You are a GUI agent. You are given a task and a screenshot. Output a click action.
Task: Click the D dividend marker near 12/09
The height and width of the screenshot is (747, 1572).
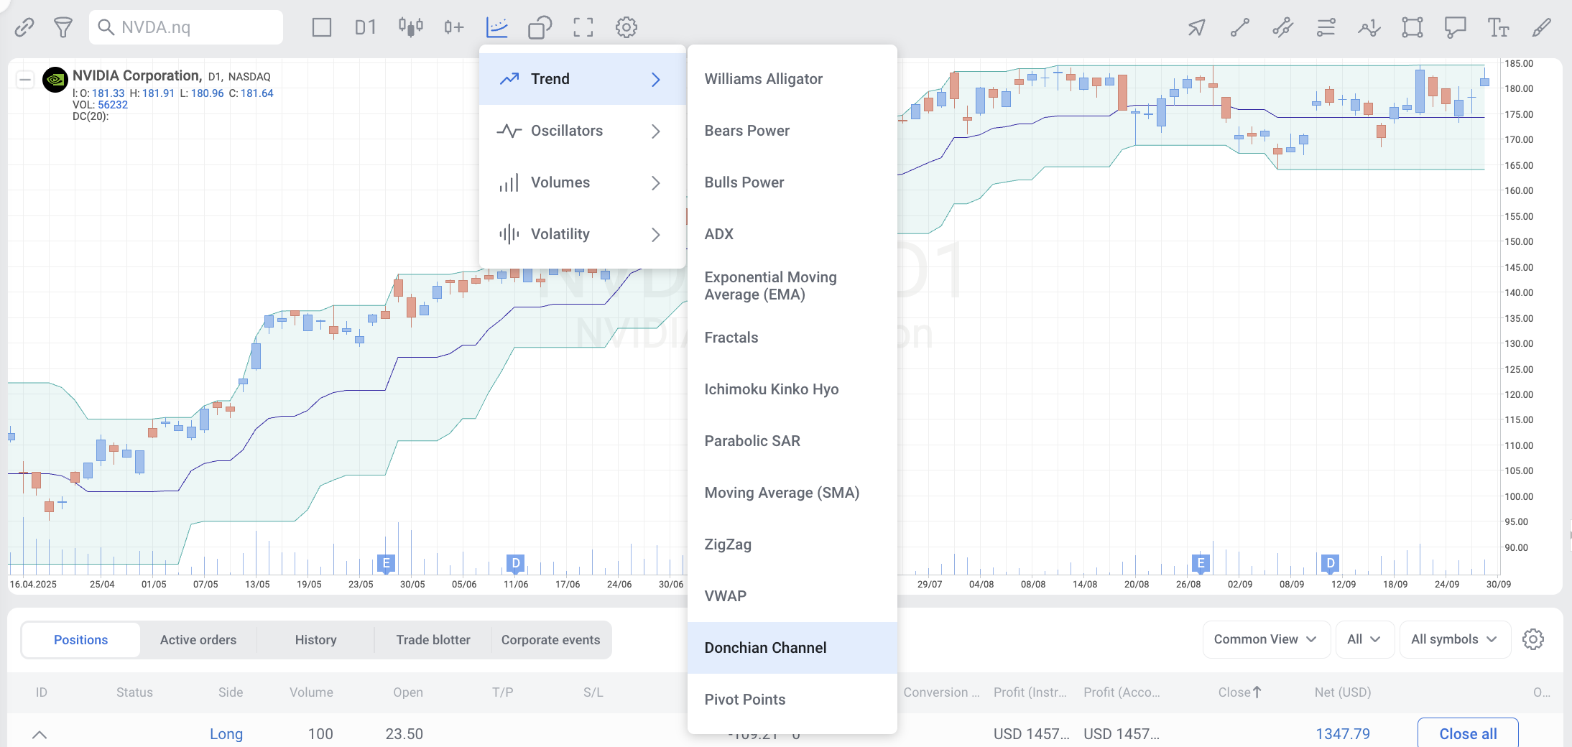tap(1330, 563)
